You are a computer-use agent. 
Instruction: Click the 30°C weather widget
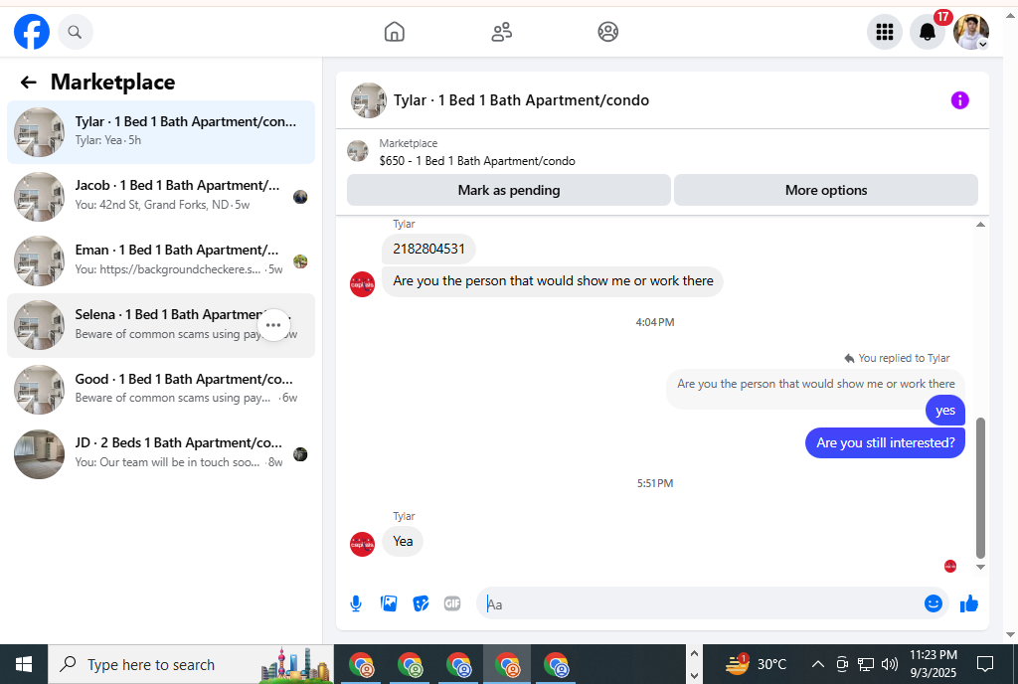756,664
